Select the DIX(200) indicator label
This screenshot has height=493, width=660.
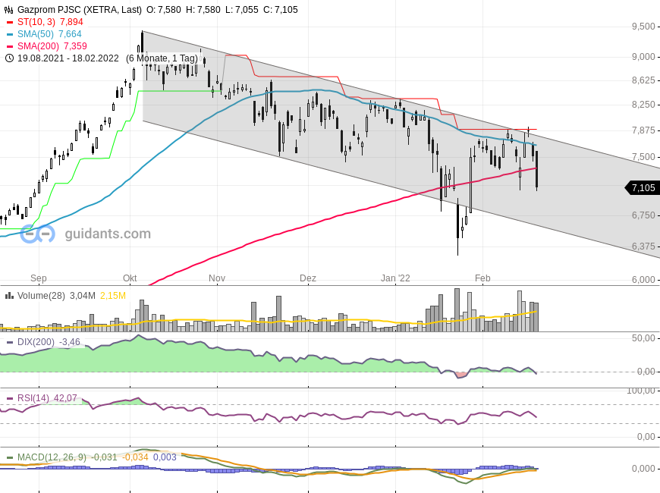point(36,342)
